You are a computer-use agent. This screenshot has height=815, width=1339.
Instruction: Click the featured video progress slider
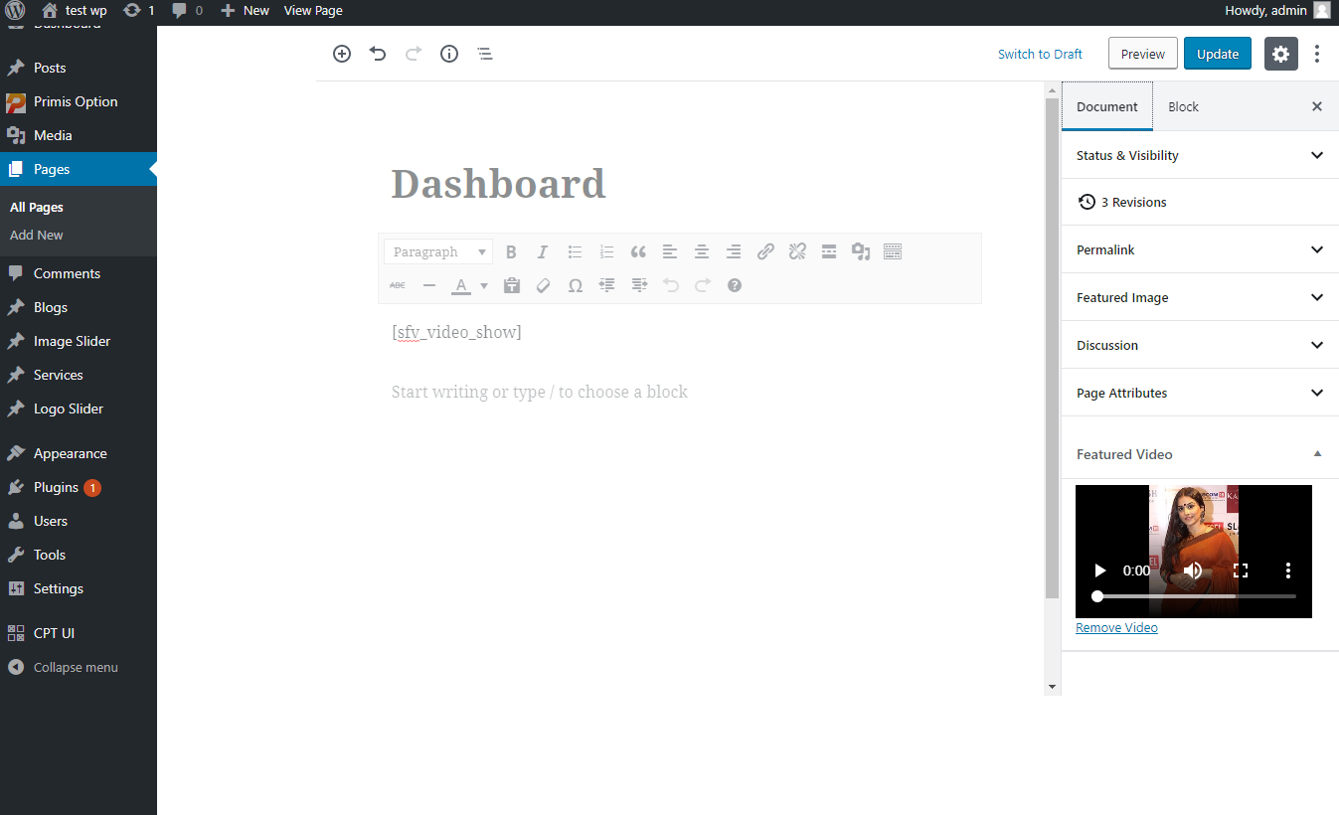pyautogui.click(x=1196, y=596)
